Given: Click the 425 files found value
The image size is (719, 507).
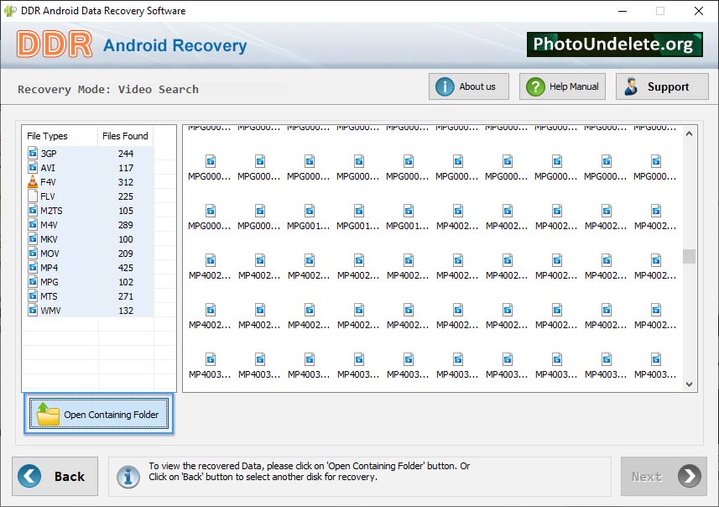Looking at the screenshot, I should (x=126, y=267).
